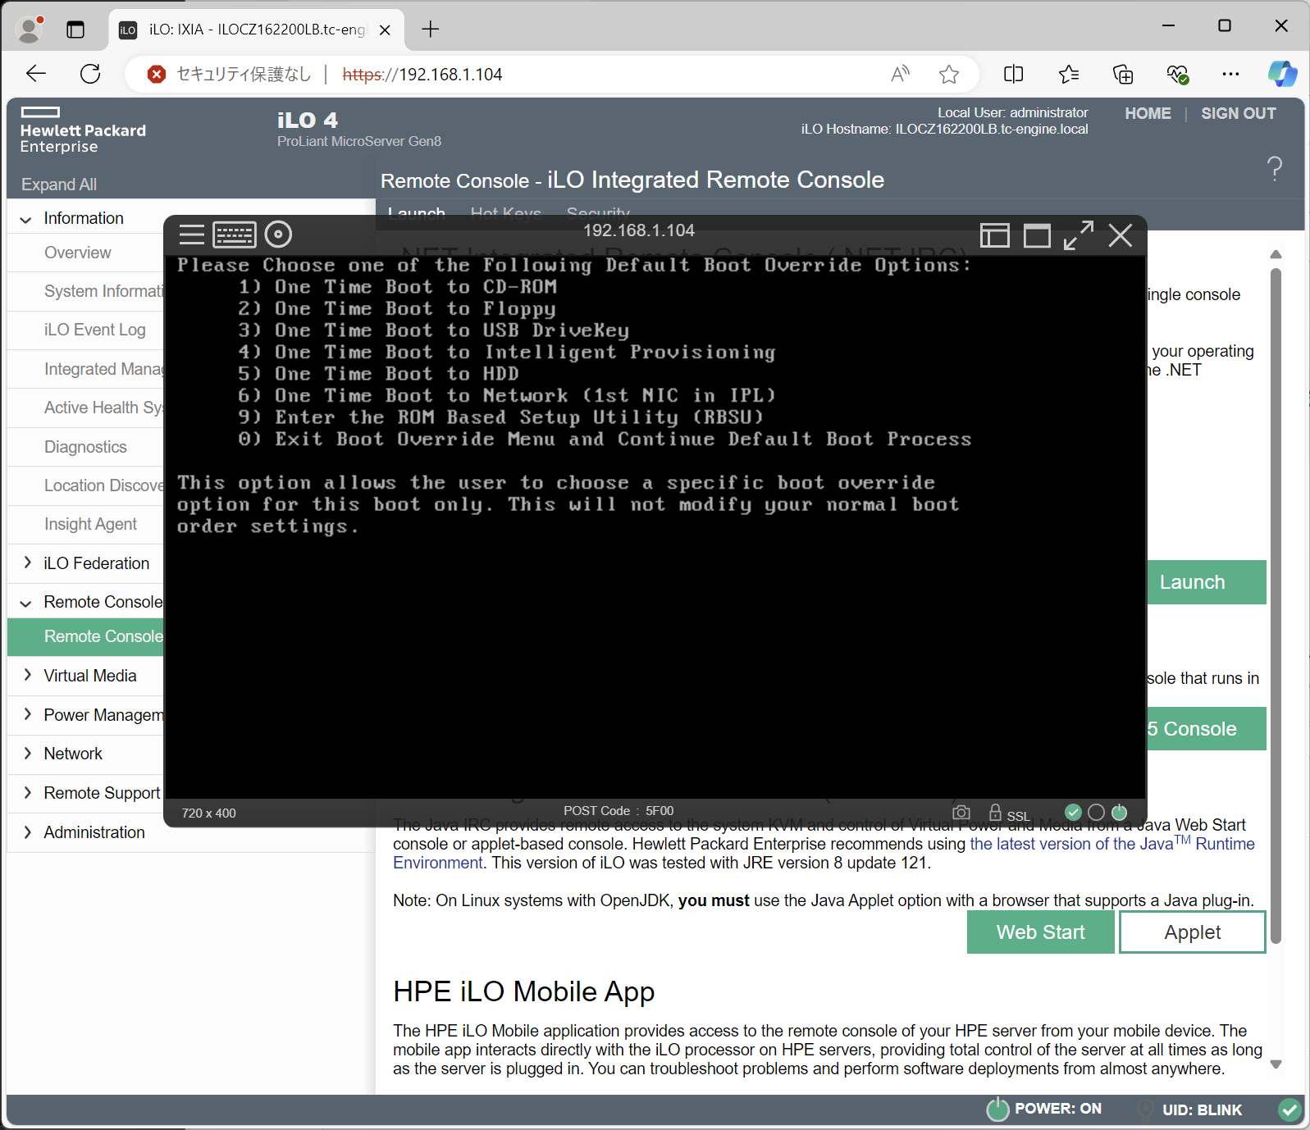Image resolution: width=1310 pixels, height=1130 pixels.
Task: Expand the Power Management section
Action: 27,714
